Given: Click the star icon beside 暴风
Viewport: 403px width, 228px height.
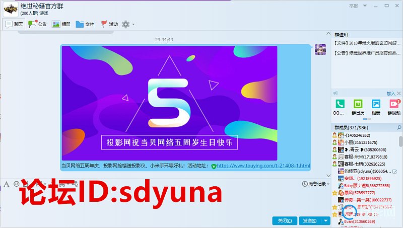Looking at the screenshot, I should 334,193.
